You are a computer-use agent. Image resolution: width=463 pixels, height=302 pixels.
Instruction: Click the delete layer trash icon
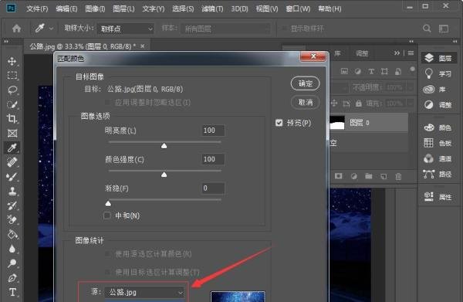tap(398, 176)
